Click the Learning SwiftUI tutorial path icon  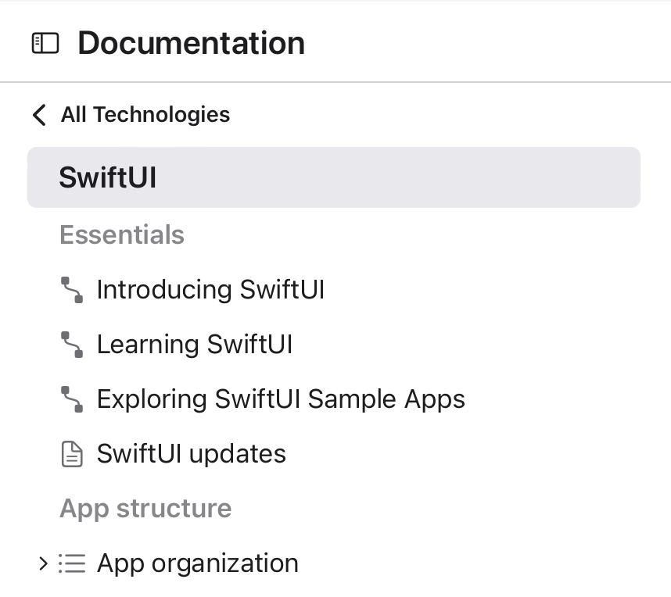(72, 345)
